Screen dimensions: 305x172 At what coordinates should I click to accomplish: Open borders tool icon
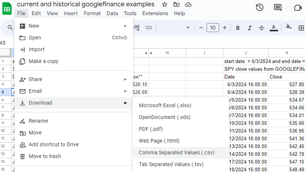[301, 28]
